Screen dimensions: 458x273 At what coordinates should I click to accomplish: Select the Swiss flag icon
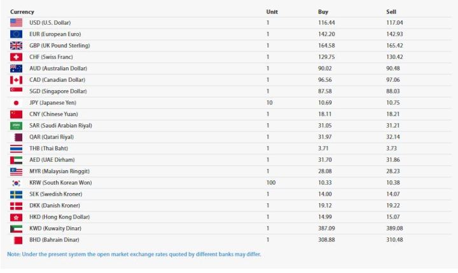point(16,57)
